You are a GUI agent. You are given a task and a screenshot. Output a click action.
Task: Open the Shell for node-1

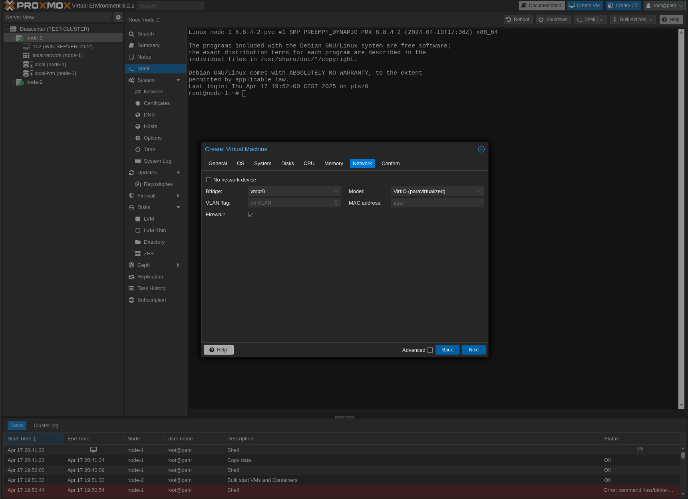click(x=143, y=68)
